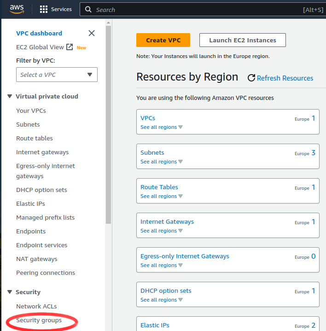326x331 pixels.
Task: Open Security groups in the sidebar
Action: (x=39, y=320)
